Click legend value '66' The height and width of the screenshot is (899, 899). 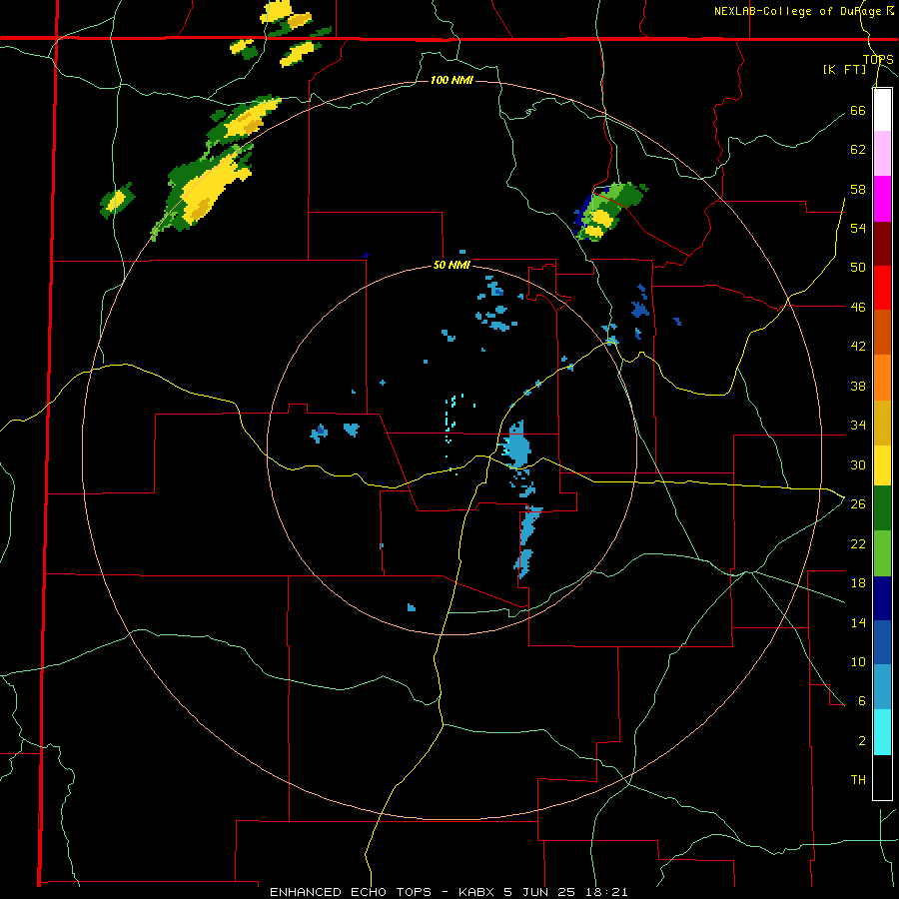[x=858, y=110]
